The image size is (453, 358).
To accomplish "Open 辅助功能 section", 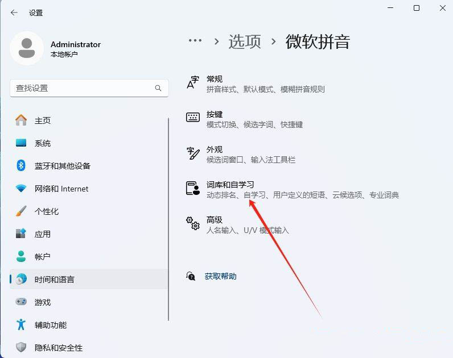I will pyautogui.click(x=89, y=325).
